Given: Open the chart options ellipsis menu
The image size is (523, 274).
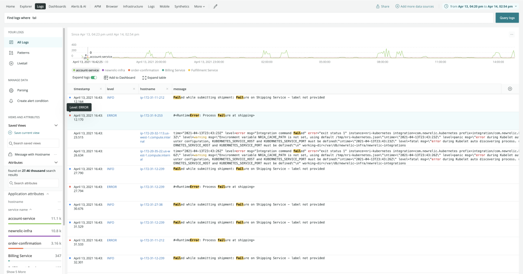Looking at the screenshot, I should click(x=512, y=34).
